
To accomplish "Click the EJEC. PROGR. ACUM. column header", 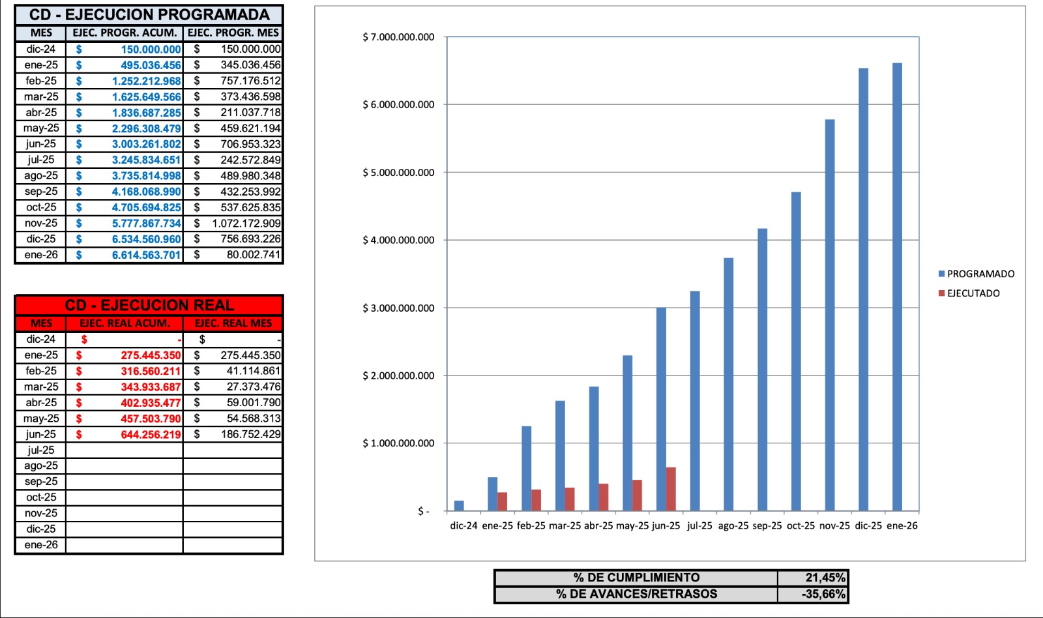I will [x=125, y=33].
